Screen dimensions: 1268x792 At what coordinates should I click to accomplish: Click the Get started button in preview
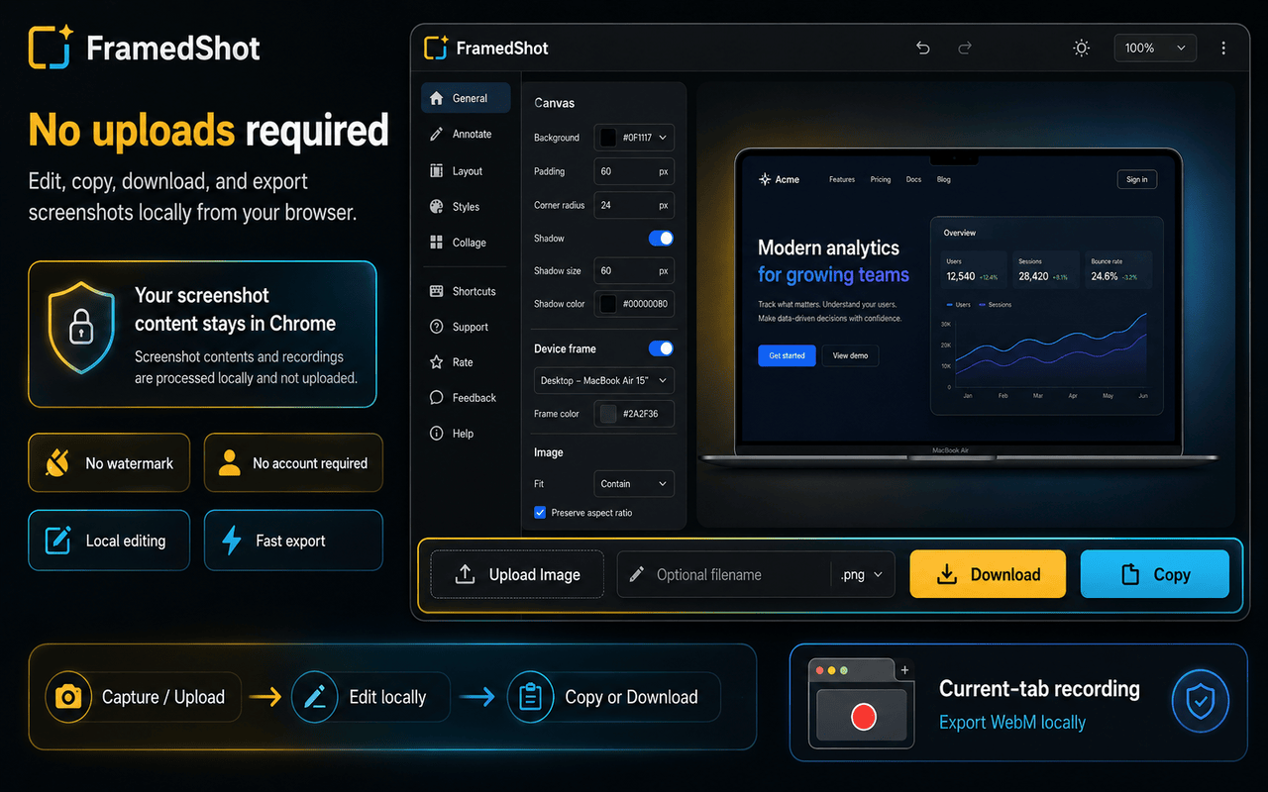[x=787, y=355]
